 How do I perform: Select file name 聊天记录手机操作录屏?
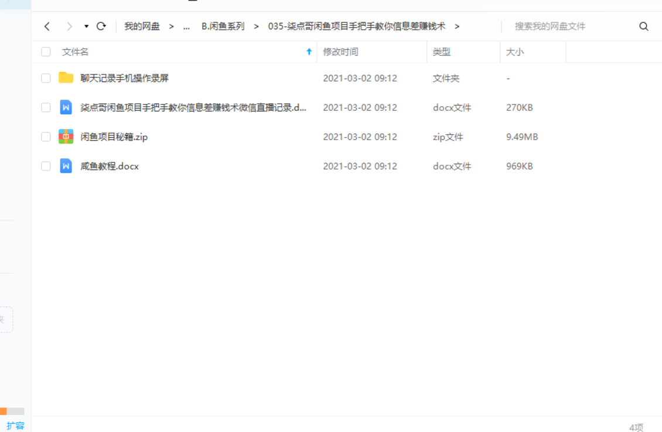click(x=125, y=78)
